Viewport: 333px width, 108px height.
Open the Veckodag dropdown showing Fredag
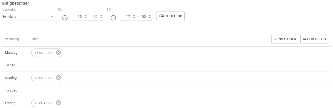(x=26, y=17)
